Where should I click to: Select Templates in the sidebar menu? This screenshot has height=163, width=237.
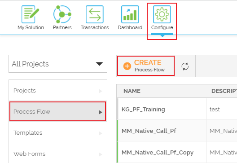pyautogui.click(x=58, y=132)
